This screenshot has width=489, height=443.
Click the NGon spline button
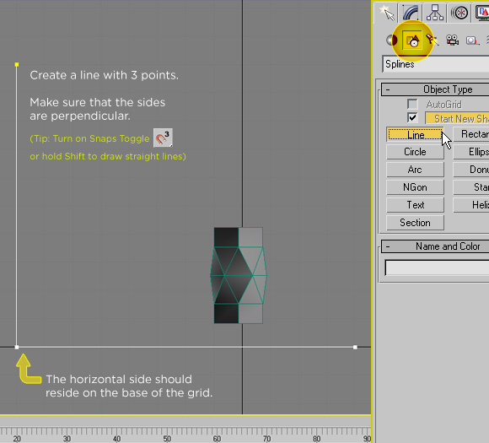click(x=415, y=187)
